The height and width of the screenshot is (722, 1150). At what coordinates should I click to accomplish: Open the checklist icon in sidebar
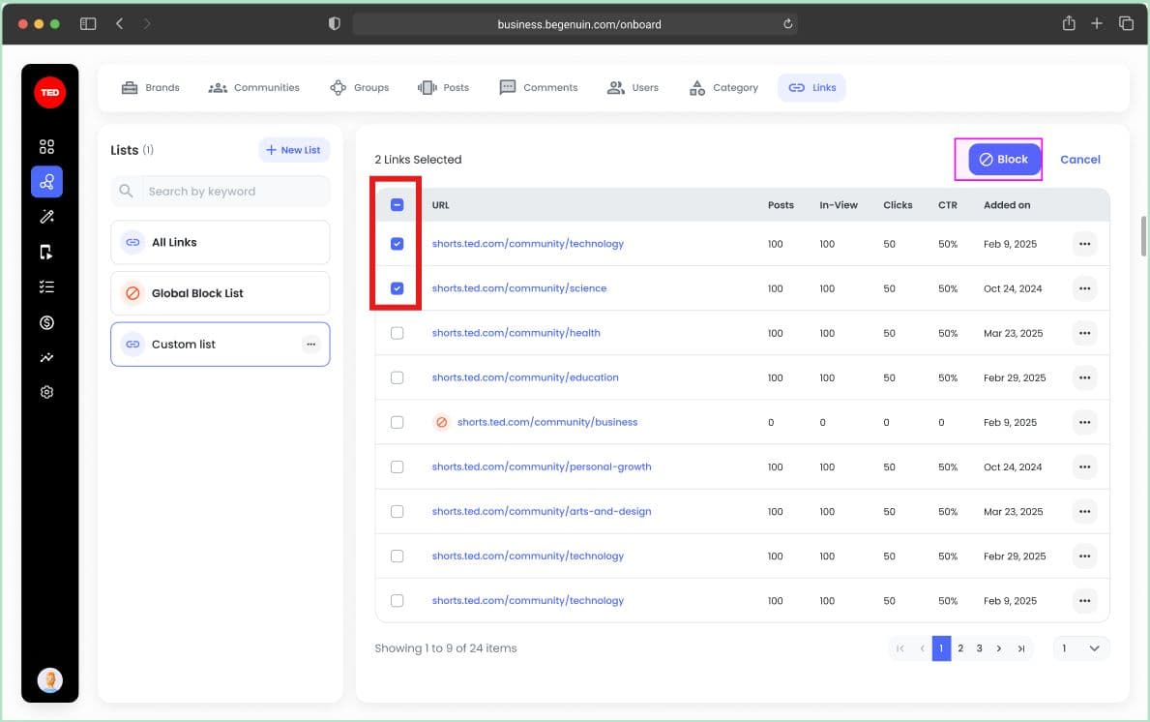coord(47,286)
